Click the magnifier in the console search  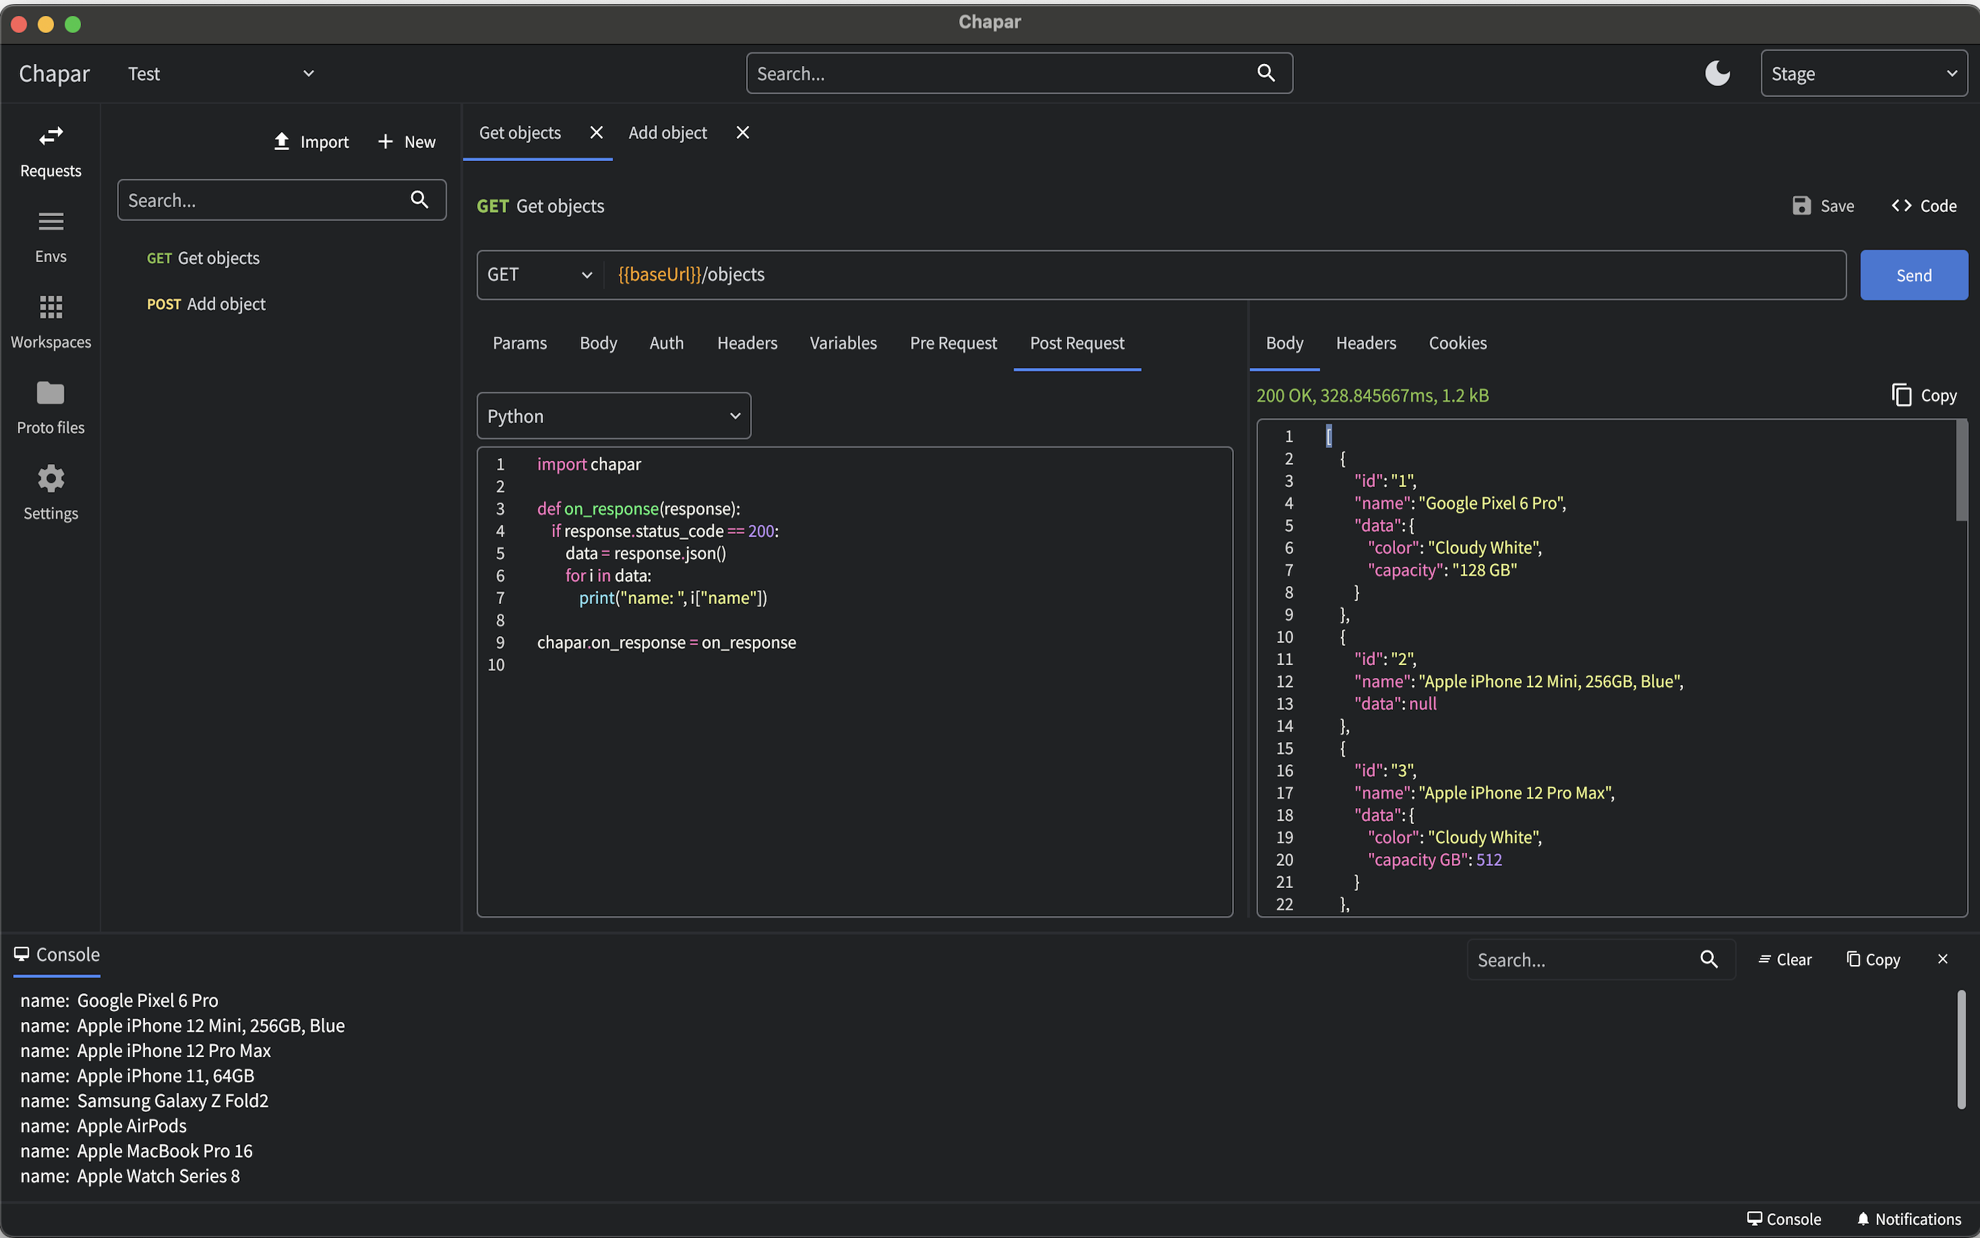coord(1708,959)
